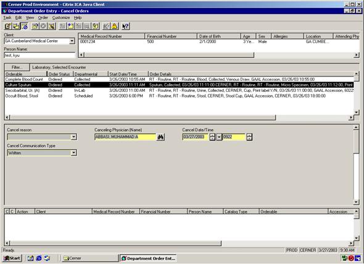This screenshot has width=364, height=264.
Task: Click the yellow warning triangle toolbar icon
Action: point(115,27)
